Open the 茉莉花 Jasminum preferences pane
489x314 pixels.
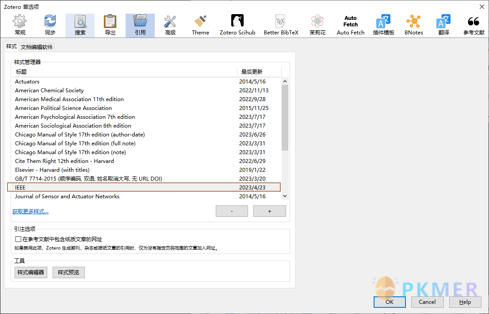click(x=317, y=25)
